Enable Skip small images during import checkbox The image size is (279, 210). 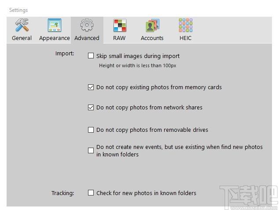coord(91,56)
